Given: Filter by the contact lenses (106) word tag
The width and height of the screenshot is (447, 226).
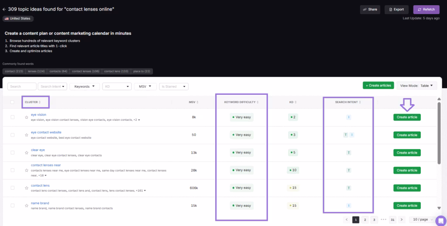Looking at the screenshot, I should [86, 71].
